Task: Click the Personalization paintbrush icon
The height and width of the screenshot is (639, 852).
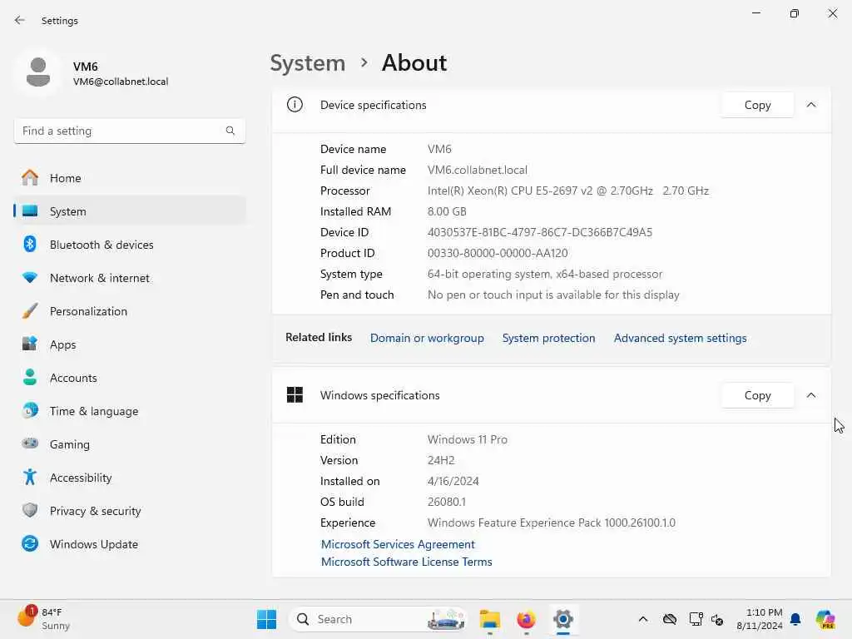Action: point(30,311)
